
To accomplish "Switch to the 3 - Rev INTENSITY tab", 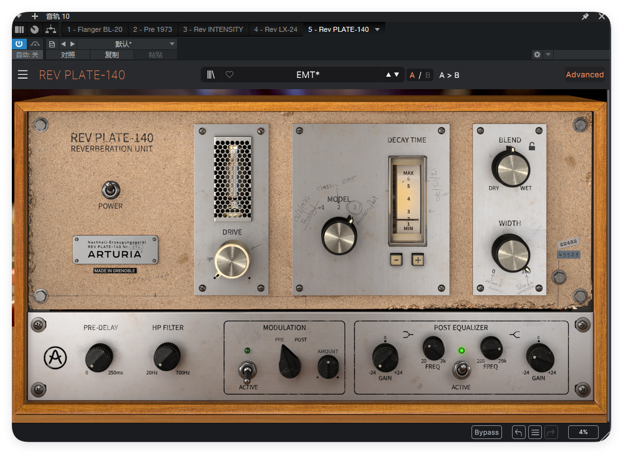I will (x=213, y=29).
